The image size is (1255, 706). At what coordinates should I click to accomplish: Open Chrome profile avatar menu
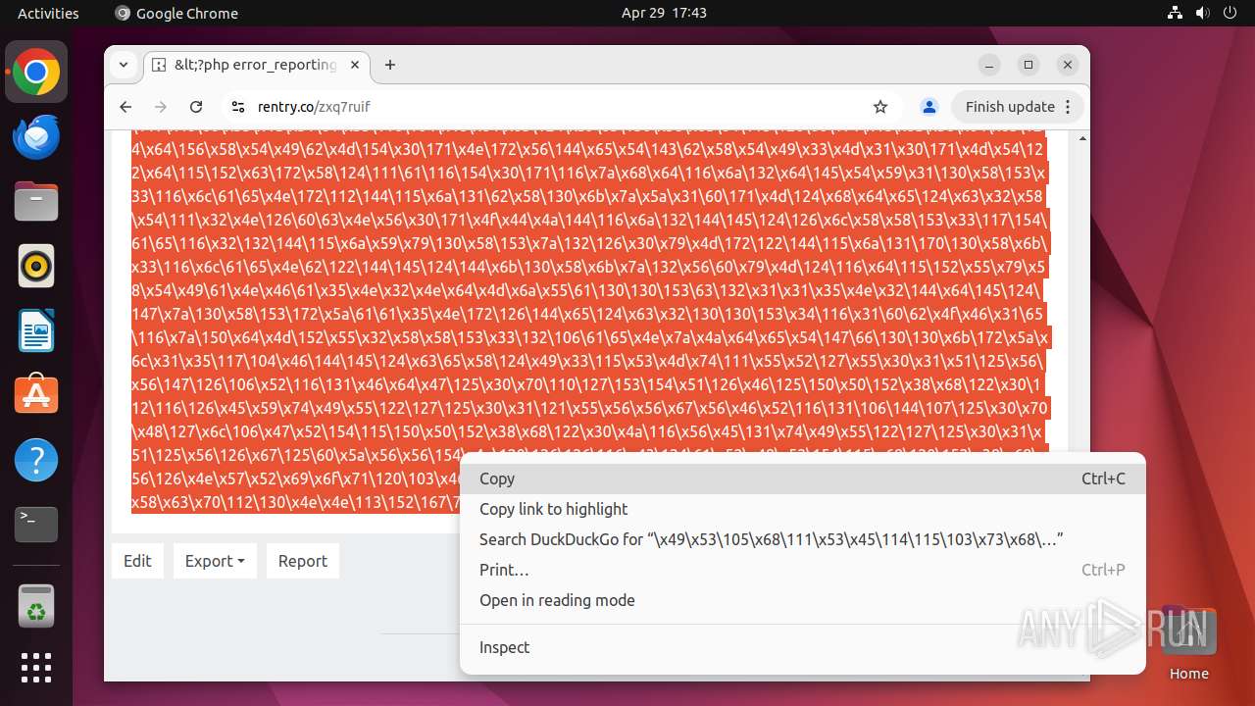point(929,107)
